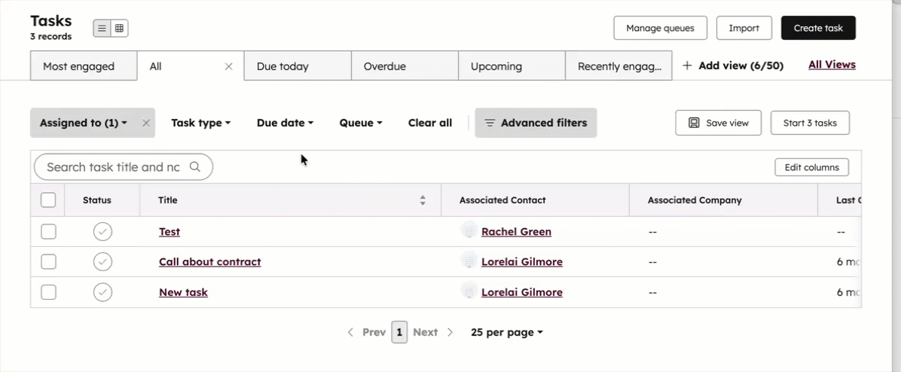
Task: Click Save view button
Action: pyautogui.click(x=718, y=123)
